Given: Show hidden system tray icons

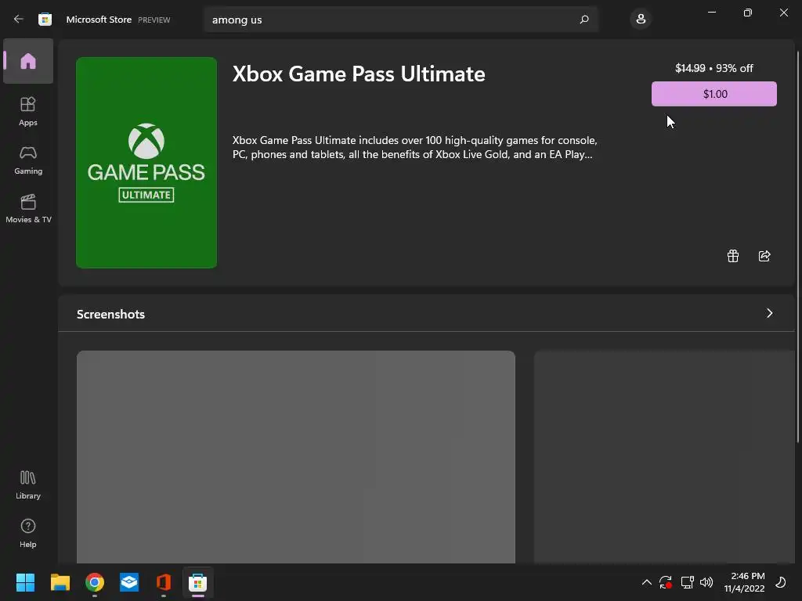Looking at the screenshot, I should pos(646,582).
